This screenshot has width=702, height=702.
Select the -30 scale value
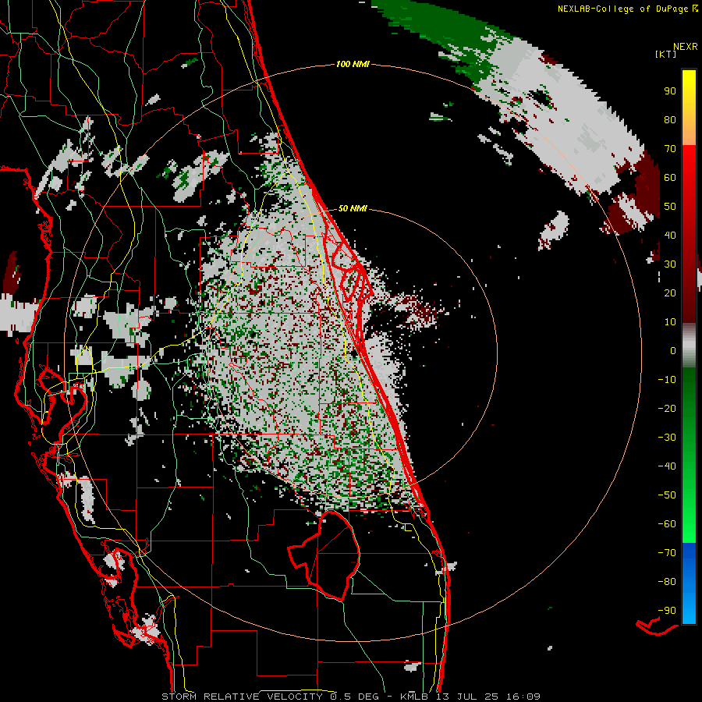(x=667, y=438)
